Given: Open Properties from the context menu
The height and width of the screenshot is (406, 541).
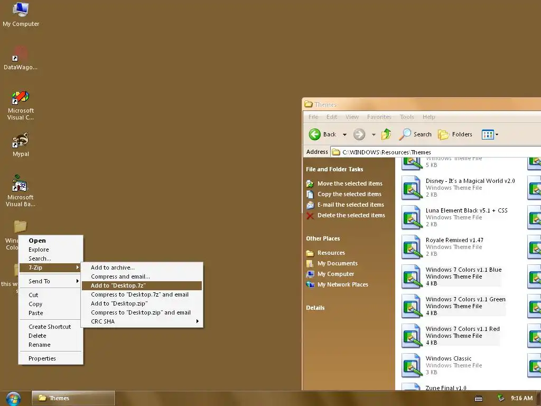Looking at the screenshot, I should click(51, 359).
